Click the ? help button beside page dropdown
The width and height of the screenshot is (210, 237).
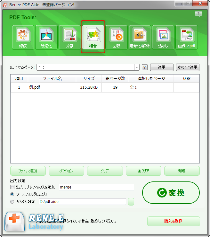pyautogui.click(x=145, y=67)
